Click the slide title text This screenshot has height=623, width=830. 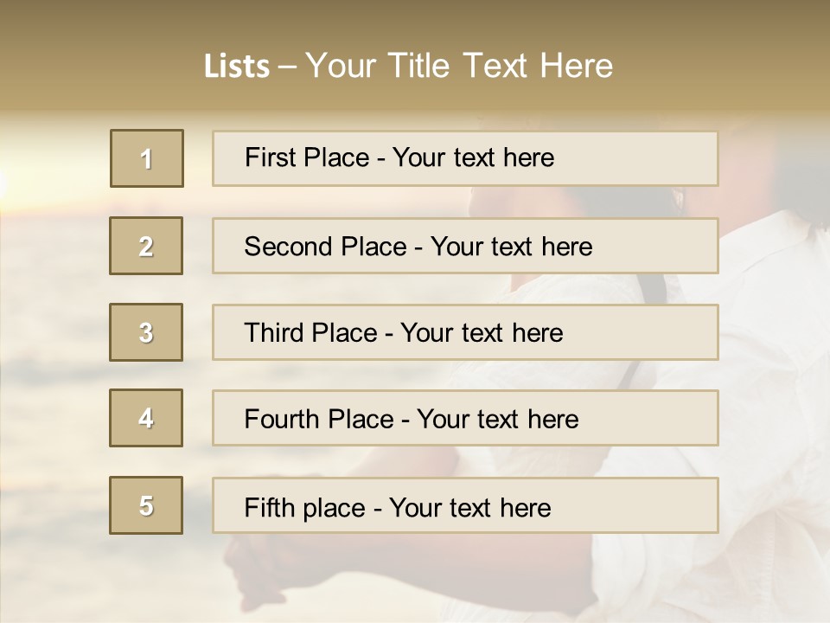tap(408, 66)
